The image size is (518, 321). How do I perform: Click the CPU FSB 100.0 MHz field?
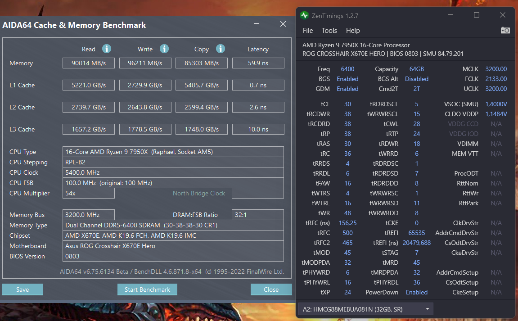point(173,183)
